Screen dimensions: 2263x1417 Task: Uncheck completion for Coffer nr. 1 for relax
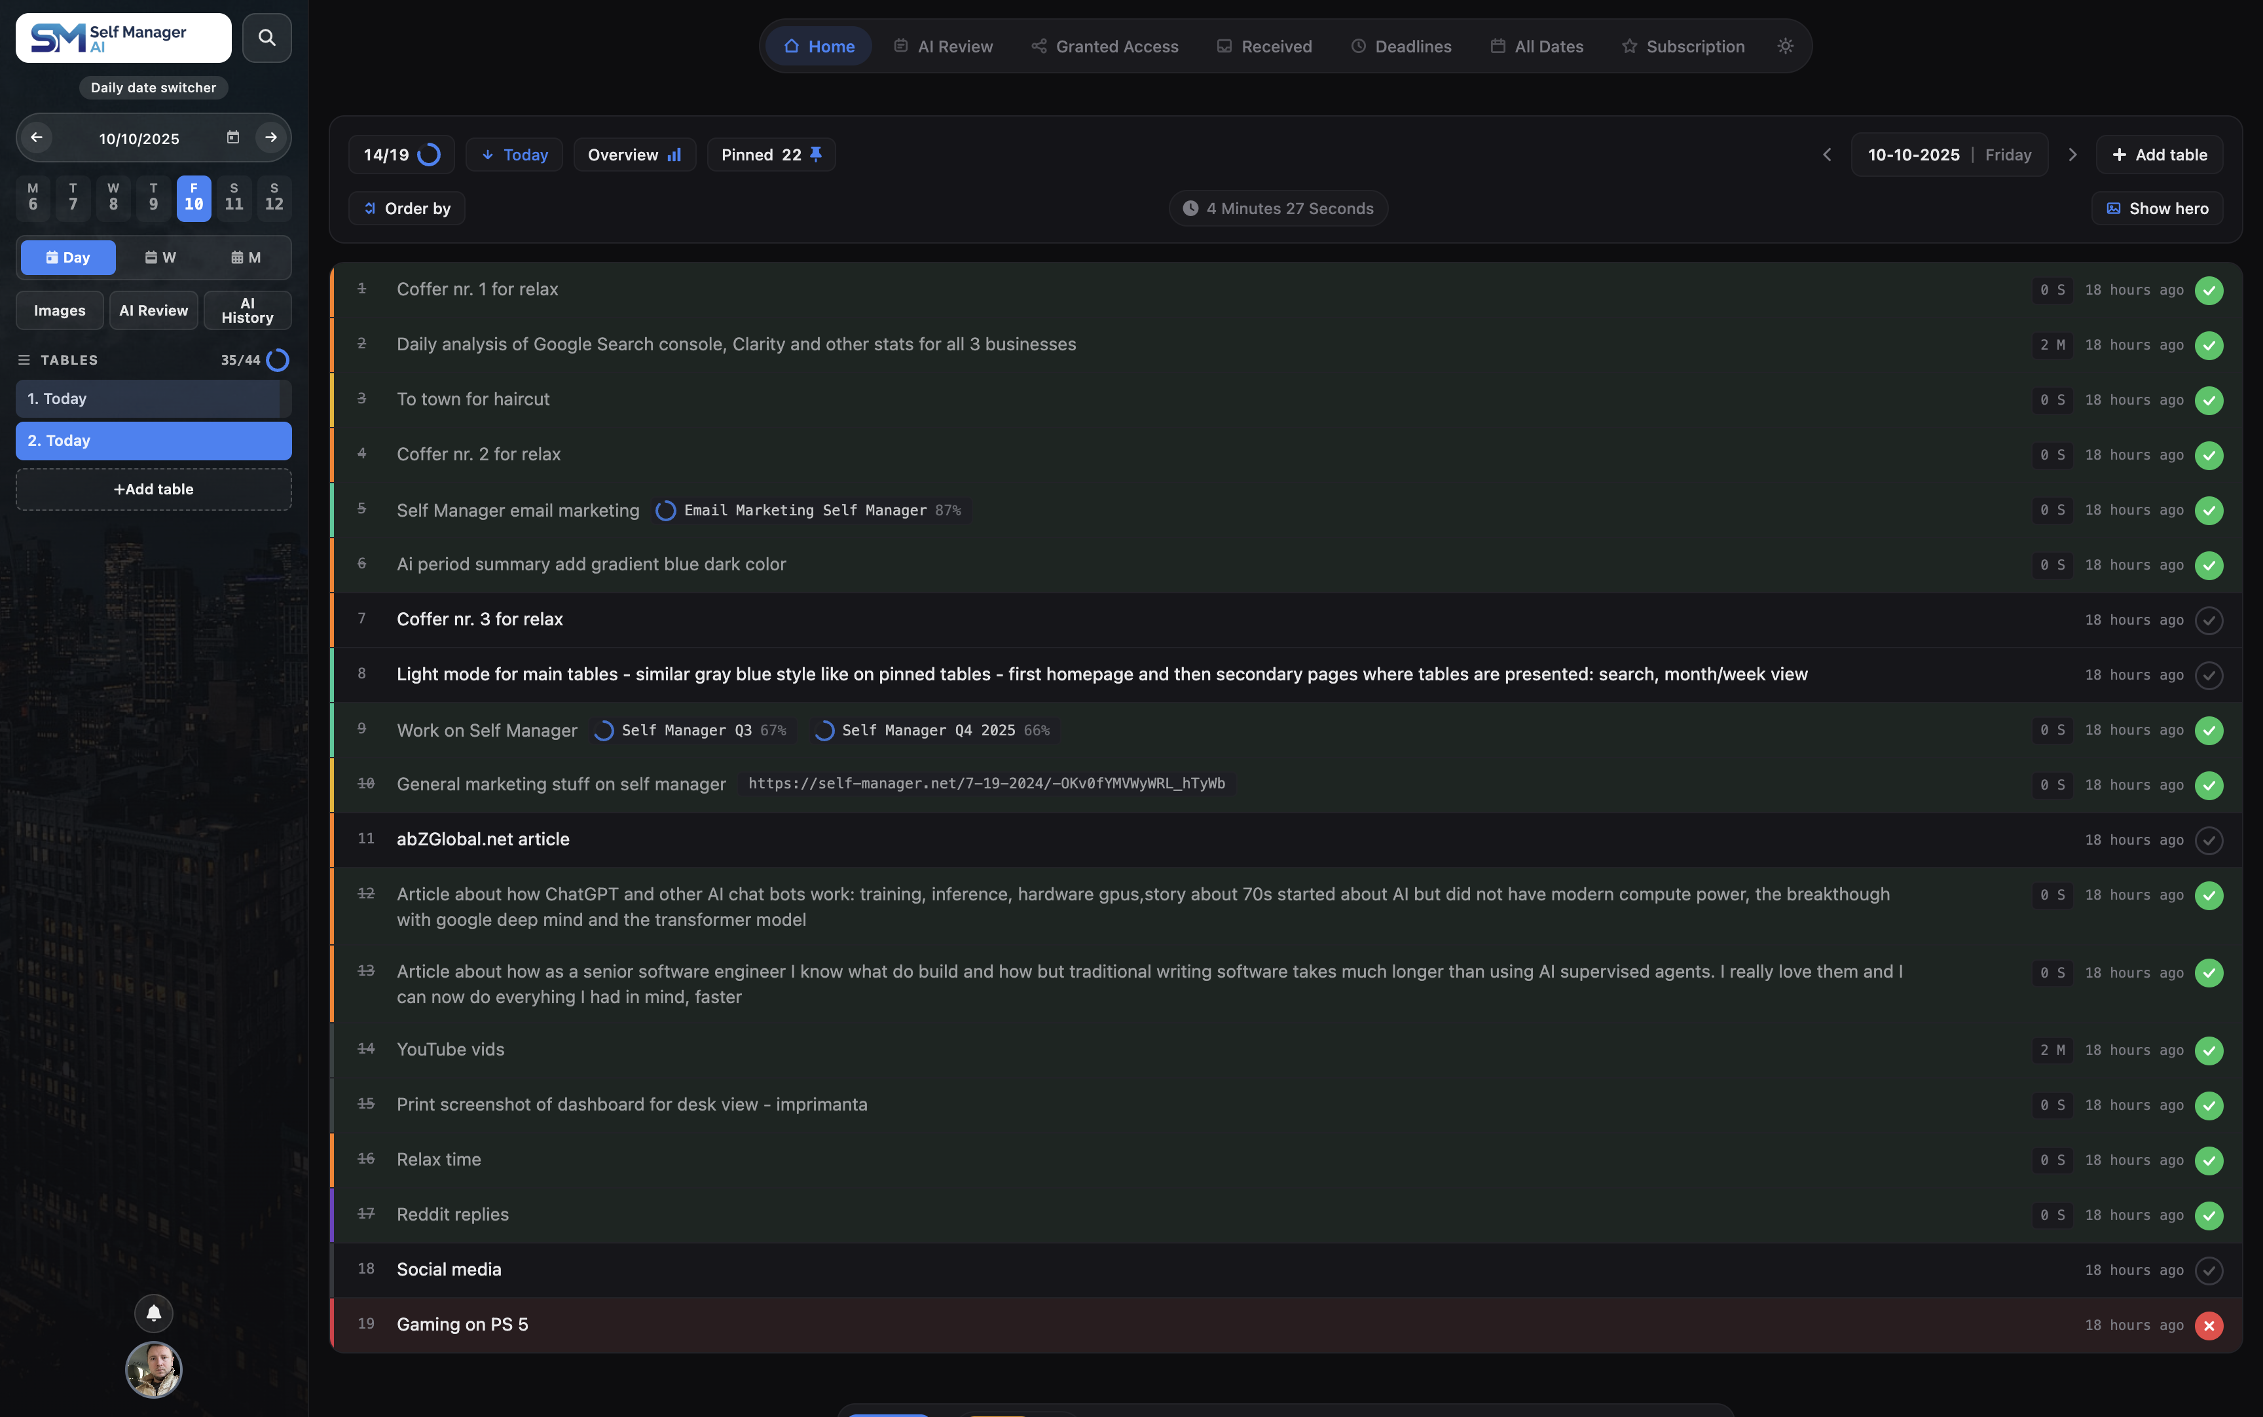click(x=2209, y=291)
